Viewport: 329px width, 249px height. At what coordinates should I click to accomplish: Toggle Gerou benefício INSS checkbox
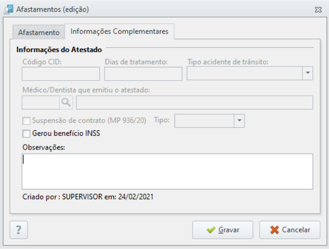point(26,133)
